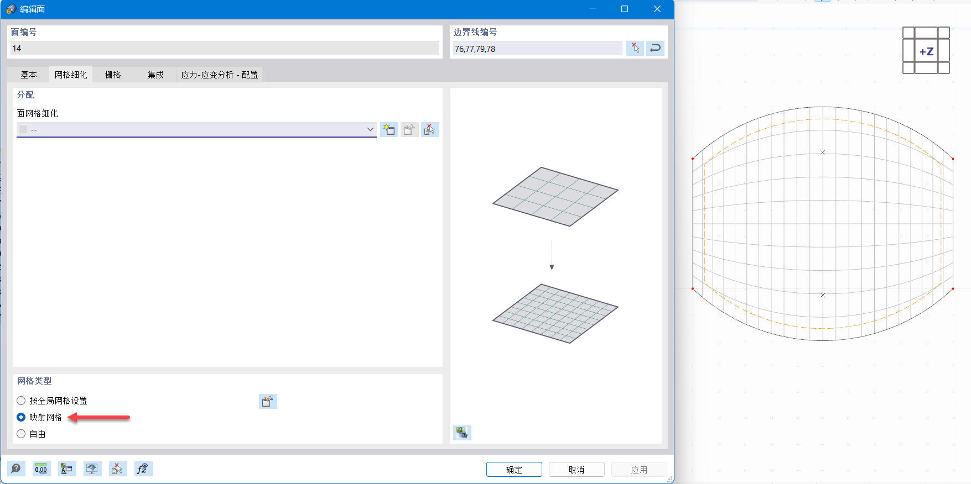This screenshot has height=484, width=971.
Task: Click the display screen icon in bottom toolbar
Action: [x=92, y=469]
